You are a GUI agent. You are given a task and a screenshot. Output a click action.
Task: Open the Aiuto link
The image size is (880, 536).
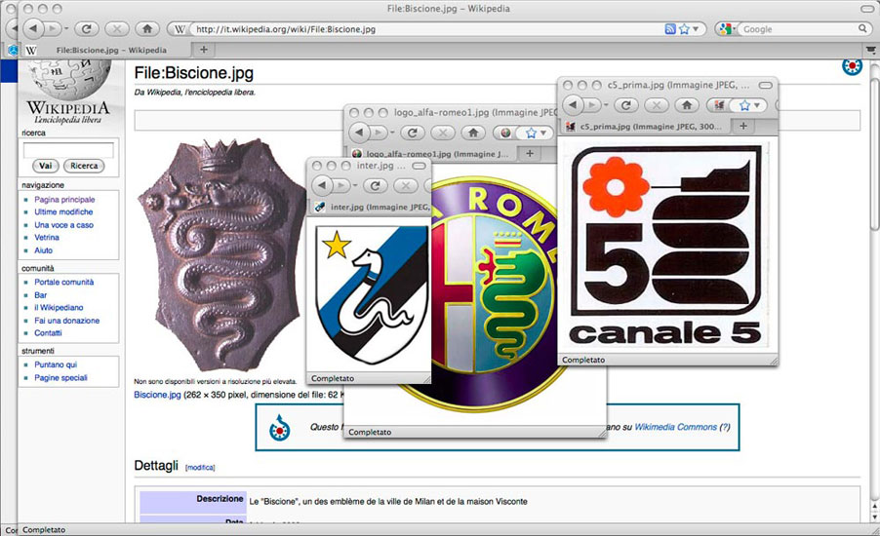pyautogui.click(x=43, y=250)
